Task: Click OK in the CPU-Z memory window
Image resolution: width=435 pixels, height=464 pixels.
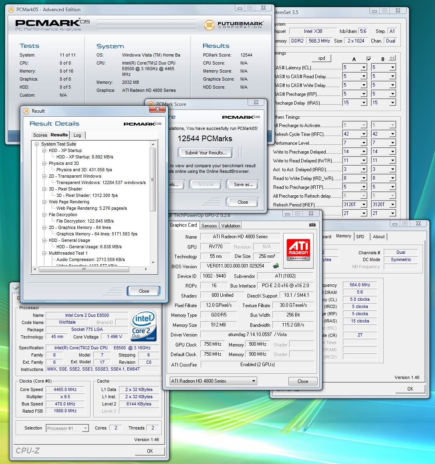Action: 410,389
